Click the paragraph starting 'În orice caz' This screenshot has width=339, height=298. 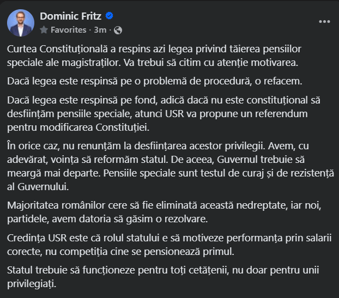(171, 166)
